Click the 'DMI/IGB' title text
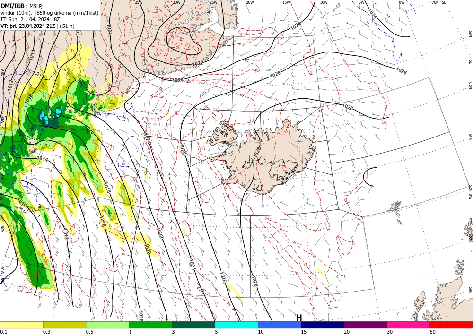Screen dimensions: 473x335 13,5
